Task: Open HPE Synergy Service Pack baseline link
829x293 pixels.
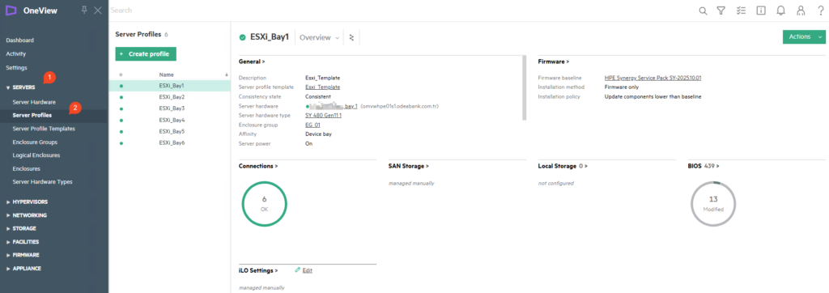Action: click(653, 78)
